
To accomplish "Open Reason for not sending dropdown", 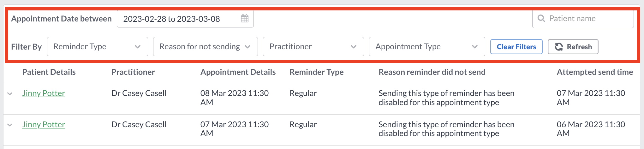I will coord(206,47).
